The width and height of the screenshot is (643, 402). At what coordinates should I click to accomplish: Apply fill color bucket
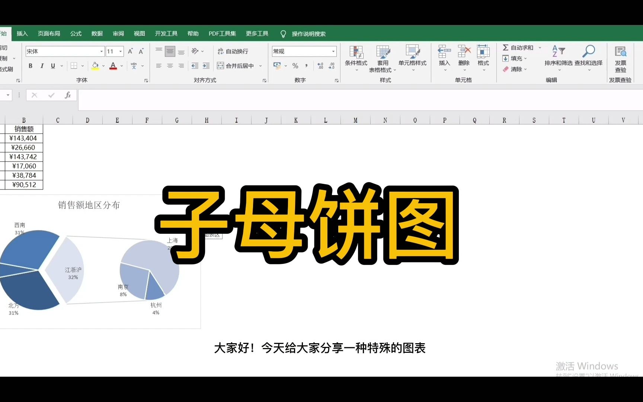95,66
